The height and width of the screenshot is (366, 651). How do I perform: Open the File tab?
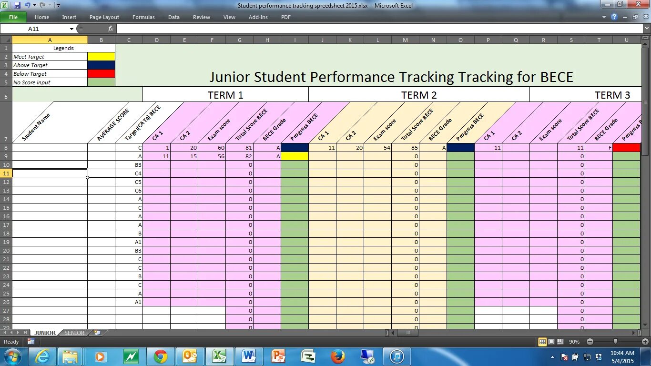(13, 17)
